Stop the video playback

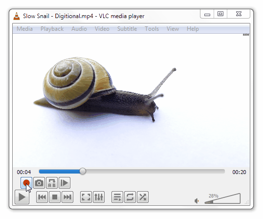[x=55, y=197]
